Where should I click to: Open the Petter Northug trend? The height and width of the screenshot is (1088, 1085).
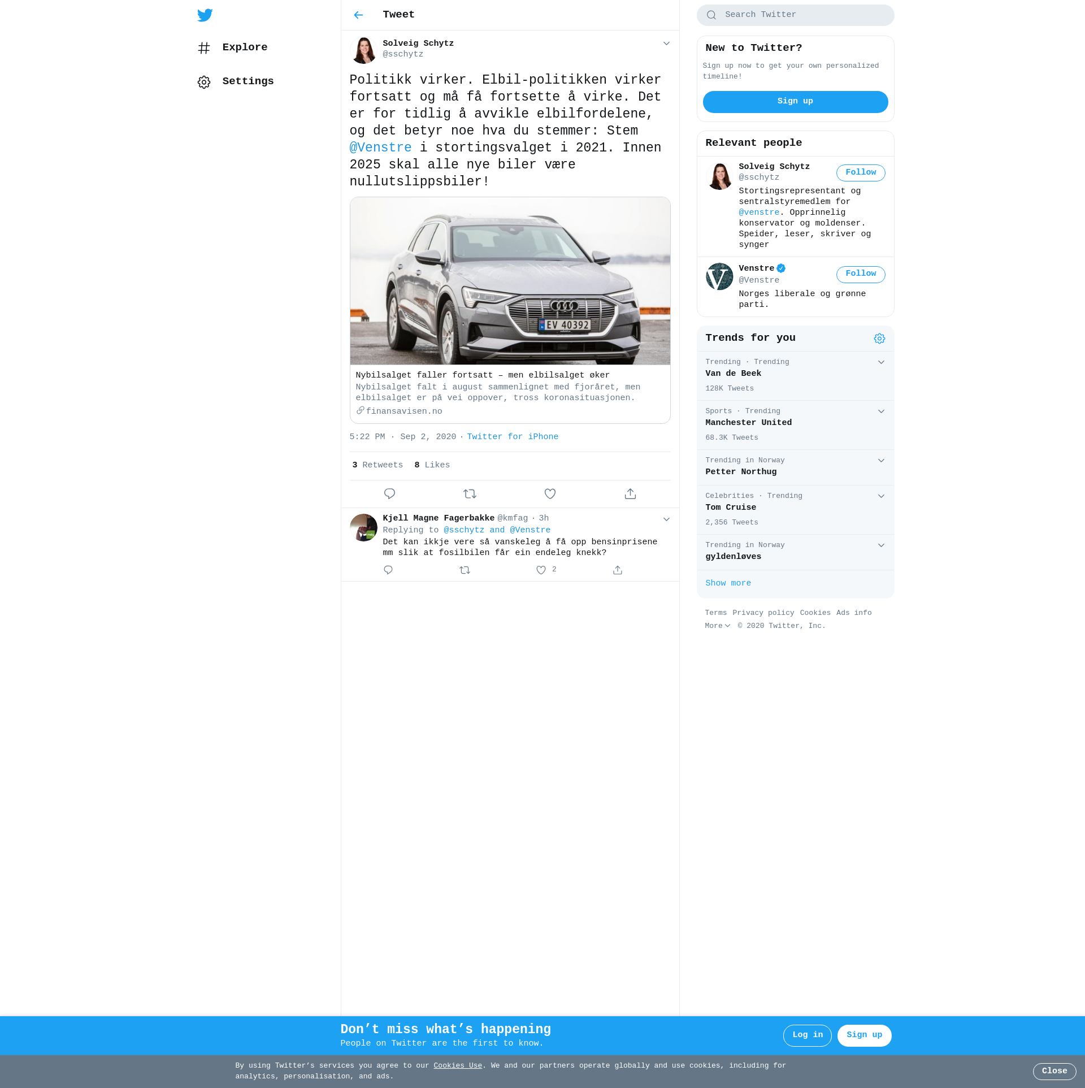click(x=795, y=467)
